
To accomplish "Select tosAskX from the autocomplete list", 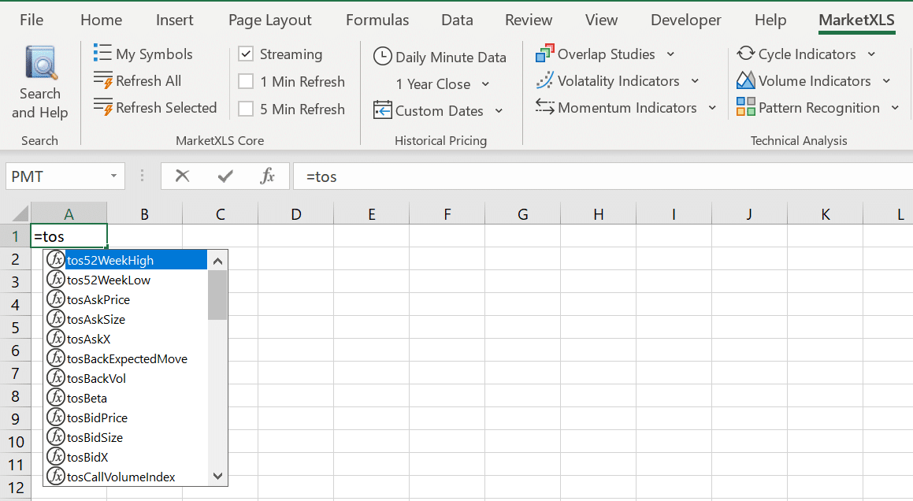I will click(126, 339).
